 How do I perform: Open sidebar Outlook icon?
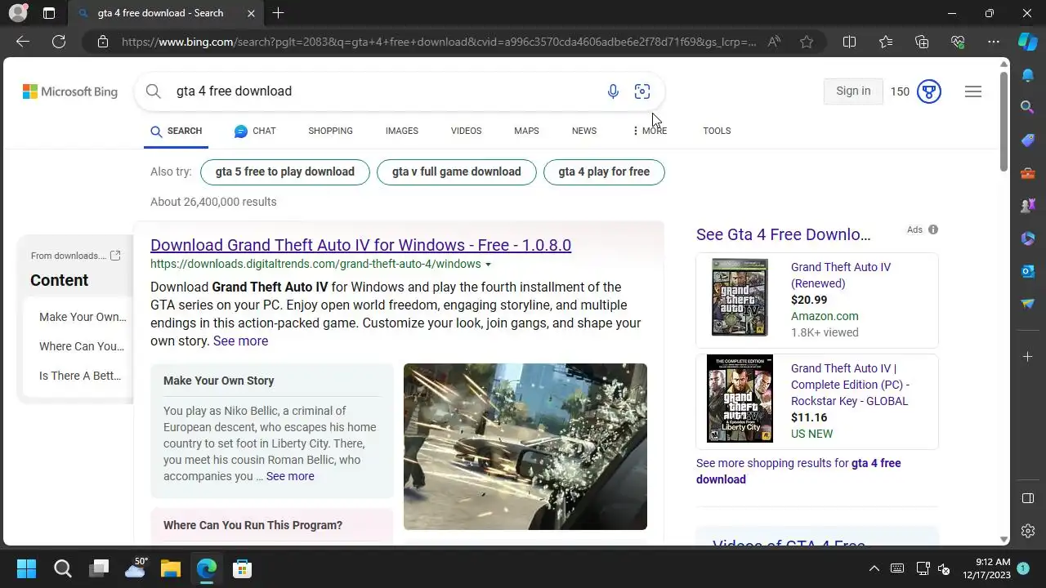1028,270
